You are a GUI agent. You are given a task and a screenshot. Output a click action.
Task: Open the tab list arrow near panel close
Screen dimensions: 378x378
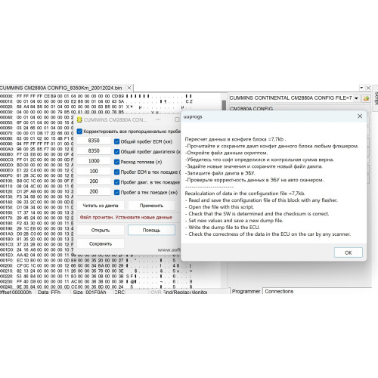point(361,88)
